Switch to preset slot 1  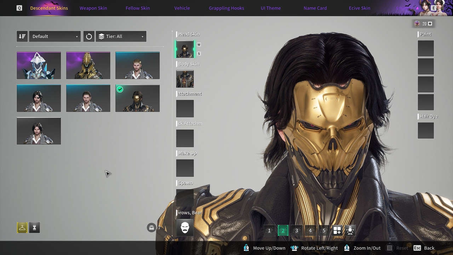pyautogui.click(x=269, y=231)
